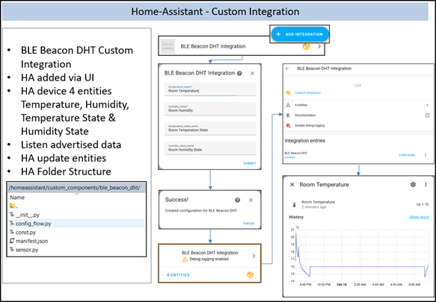Click the external link icon beside Documentation
Image resolution: width=436 pixels, height=302 pixels.
[427, 116]
